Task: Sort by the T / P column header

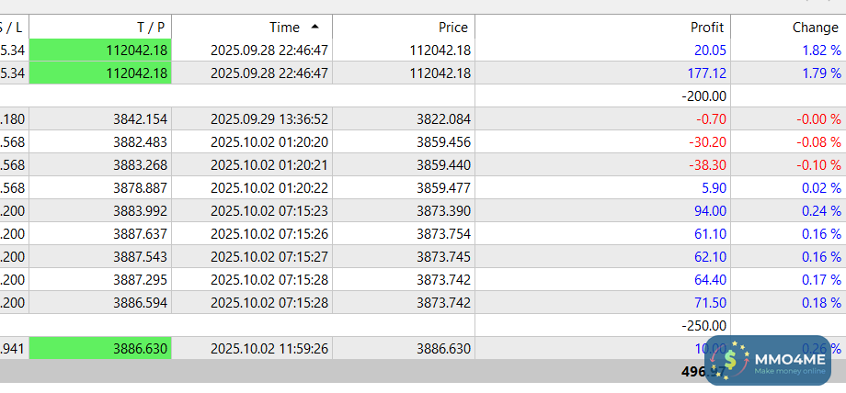Action: click(150, 28)
